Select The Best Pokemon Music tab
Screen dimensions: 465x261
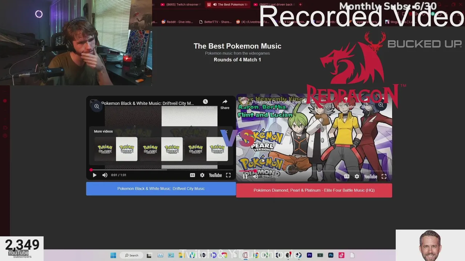[228, 4]
